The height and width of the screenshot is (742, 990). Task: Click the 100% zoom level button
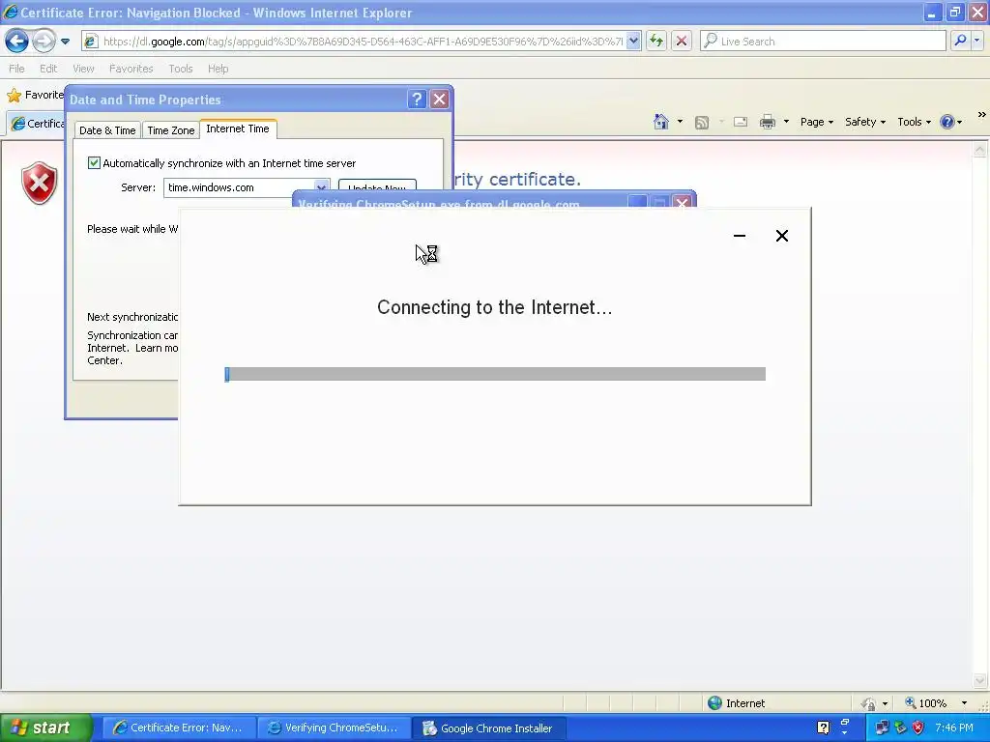(925, 703)
